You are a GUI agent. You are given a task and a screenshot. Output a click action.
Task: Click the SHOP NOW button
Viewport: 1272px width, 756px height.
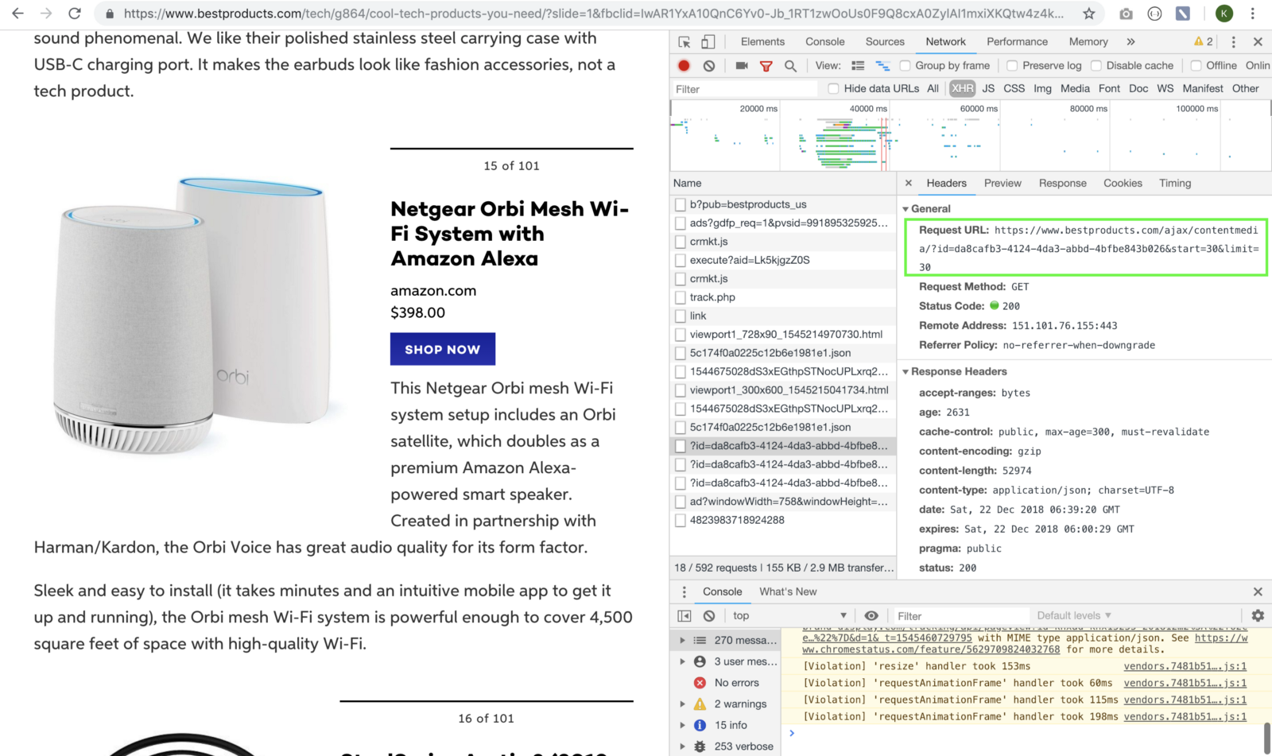443,349
